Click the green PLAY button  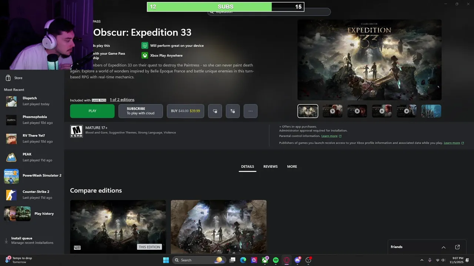[92, 111]
